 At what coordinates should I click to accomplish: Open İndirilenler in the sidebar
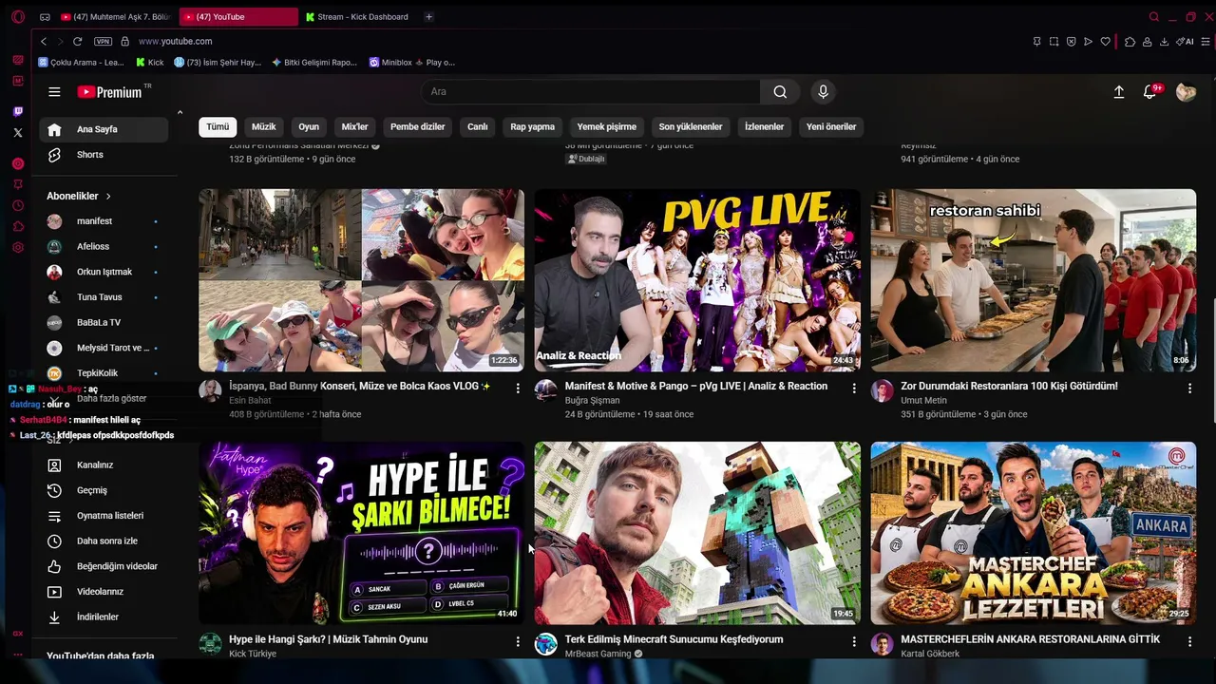[104, 617]
